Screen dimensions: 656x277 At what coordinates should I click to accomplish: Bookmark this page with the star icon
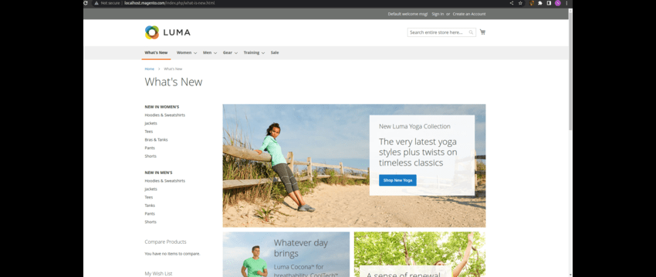tap(520, 3)
